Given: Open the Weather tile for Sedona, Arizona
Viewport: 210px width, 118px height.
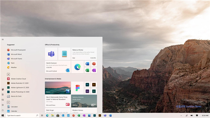Looking at the screenshot, I should pos(84,101).
